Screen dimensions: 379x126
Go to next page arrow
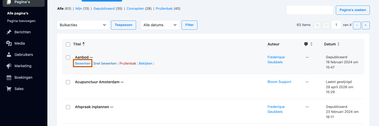click(357, 25)
